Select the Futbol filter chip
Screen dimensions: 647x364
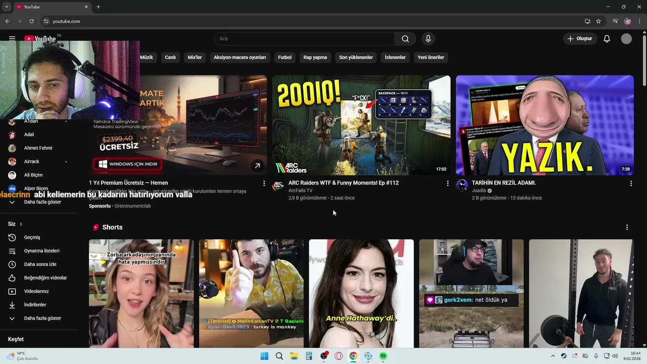285,58
